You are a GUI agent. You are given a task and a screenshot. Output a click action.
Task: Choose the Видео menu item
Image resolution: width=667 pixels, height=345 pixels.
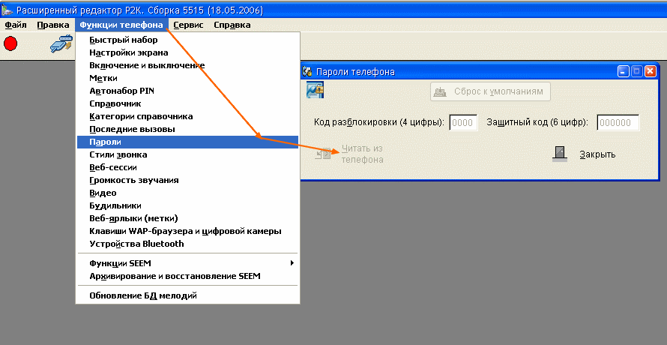pyautogui.click(x=187, y=193)
